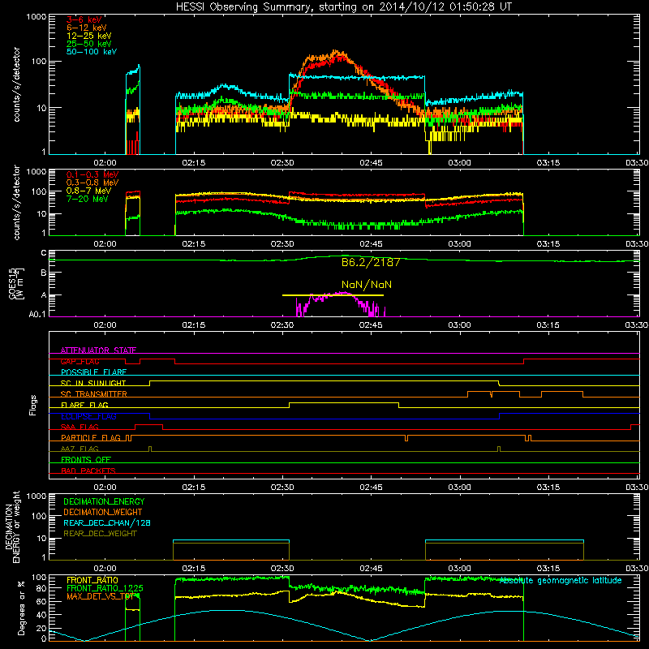The image size is (649, 649).
Task: Click the HESSI Observing Summary title text
Action: pyautogui.click(x=343, y=7)
